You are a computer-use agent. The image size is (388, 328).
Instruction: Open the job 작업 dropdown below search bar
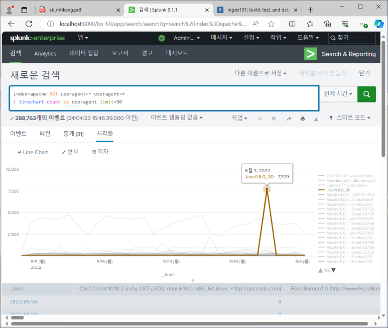point(239,118)
